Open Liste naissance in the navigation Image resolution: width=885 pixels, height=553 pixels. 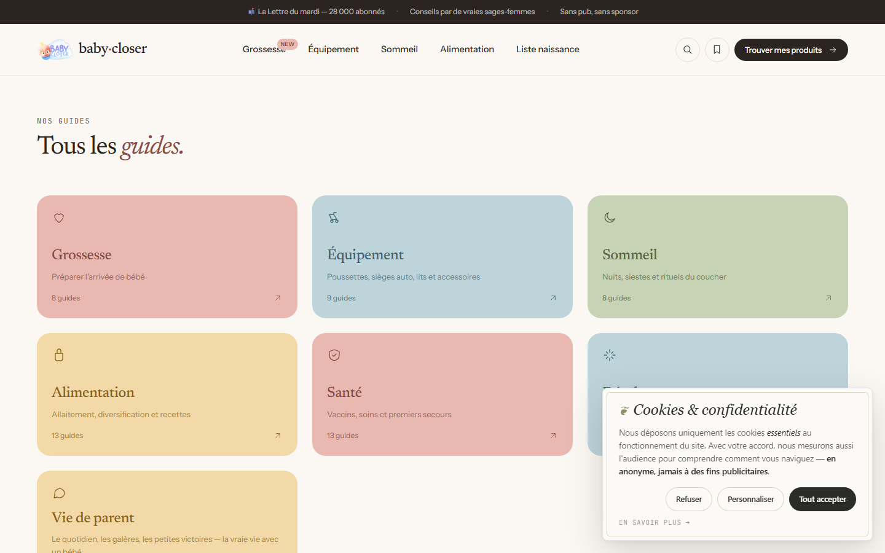click(548, 49)
